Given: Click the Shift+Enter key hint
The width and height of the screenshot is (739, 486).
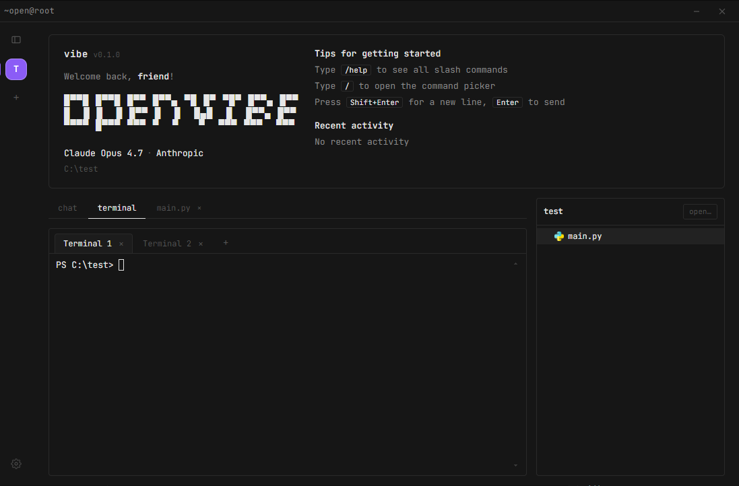Looking at the screenshot, I should 374,102.
